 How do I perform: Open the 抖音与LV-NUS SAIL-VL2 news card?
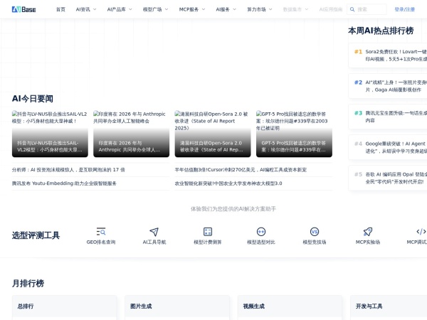(x=50, y=134)
